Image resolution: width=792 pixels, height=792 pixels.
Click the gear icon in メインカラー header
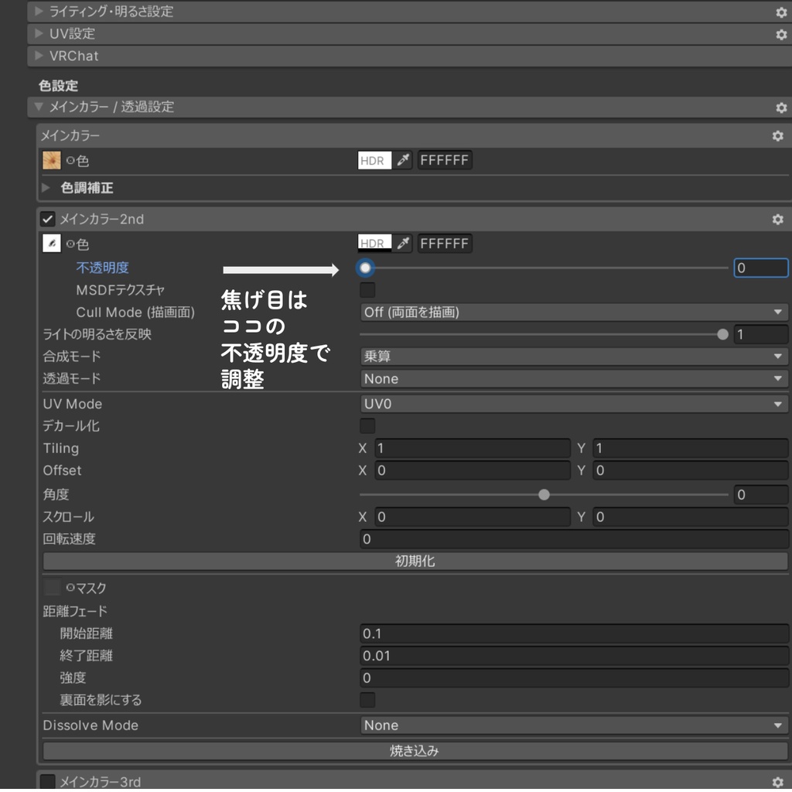(x=777, y=136)
